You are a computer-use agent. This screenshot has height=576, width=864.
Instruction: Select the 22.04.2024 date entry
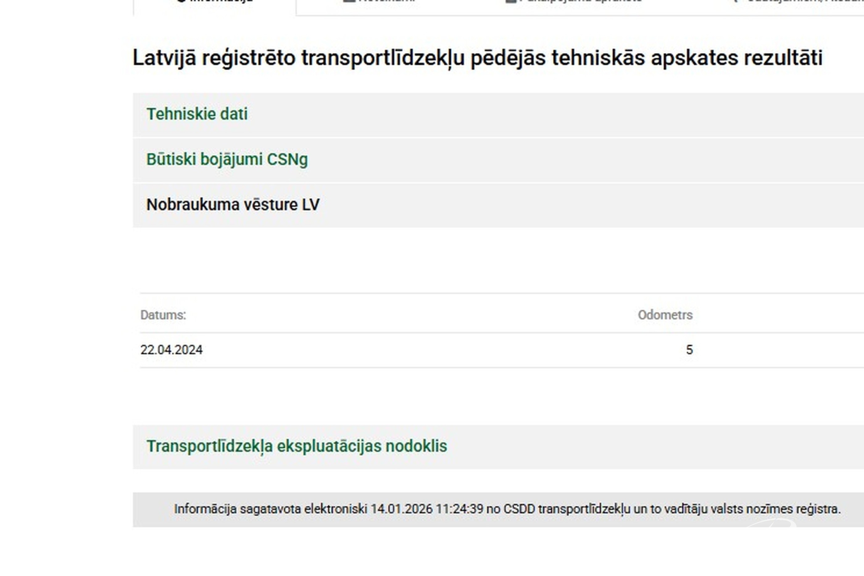[x=171, y=350]
